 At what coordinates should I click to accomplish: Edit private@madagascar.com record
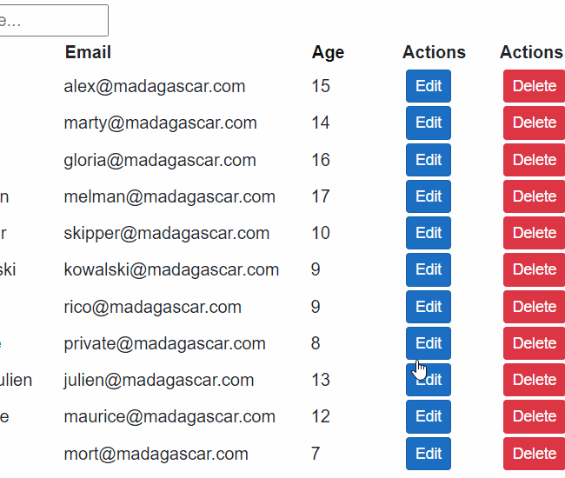[x=429, y=343]
